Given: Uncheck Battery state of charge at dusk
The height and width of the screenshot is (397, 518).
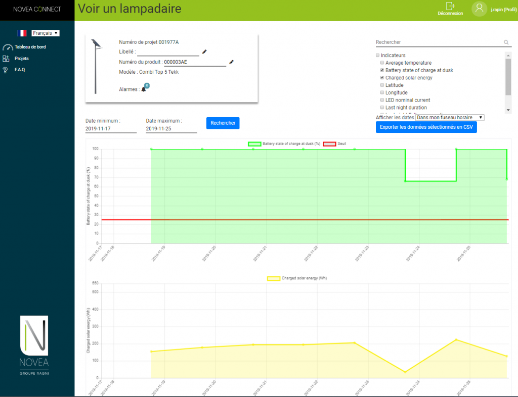Looking at the screenshot, I should point(382,70).
